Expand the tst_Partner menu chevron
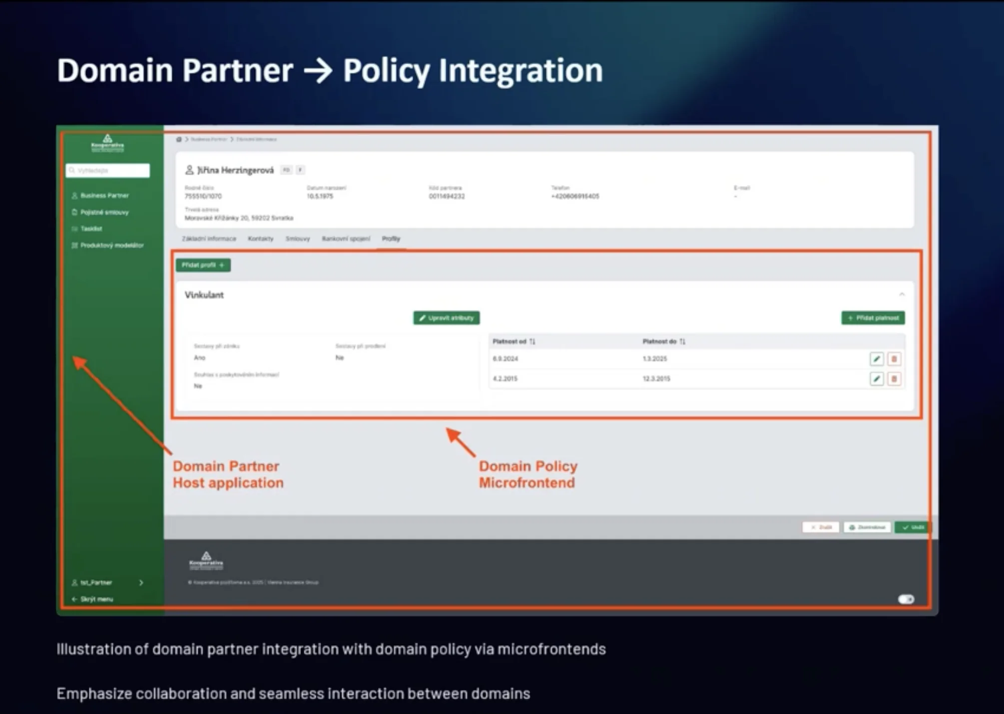Viewport: 1004px width, 714px height. point(141,583)
